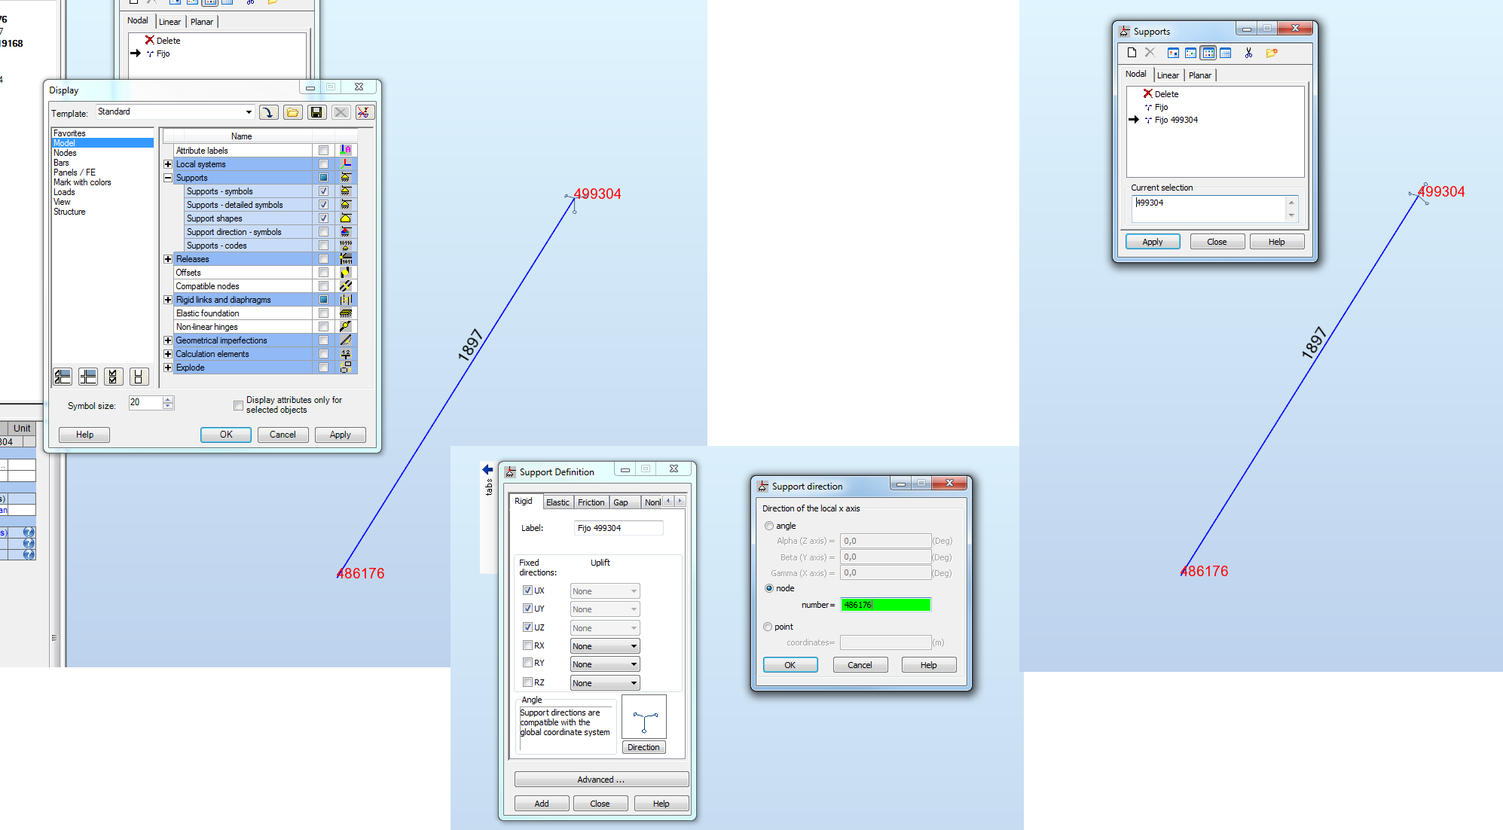This screenshot has width=1503, height=830.
Task: Click Advanced in Support Definition dialog
Action: click(x=600, y=779)
